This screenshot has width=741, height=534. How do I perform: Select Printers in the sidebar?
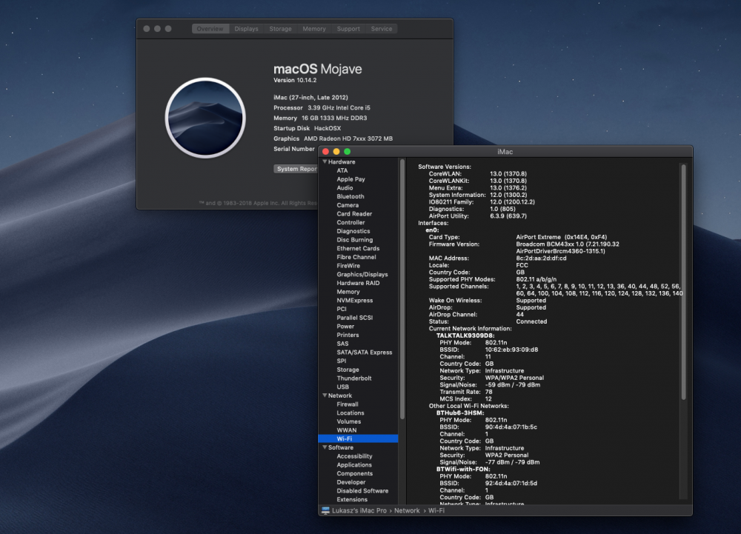tap(348, 335)
